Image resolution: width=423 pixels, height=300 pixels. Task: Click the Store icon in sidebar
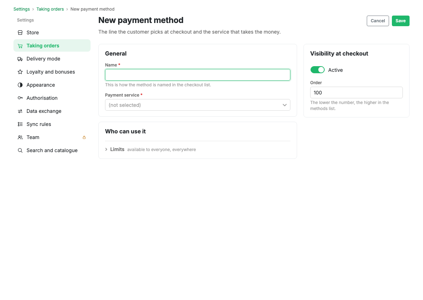tap(20, 33)
